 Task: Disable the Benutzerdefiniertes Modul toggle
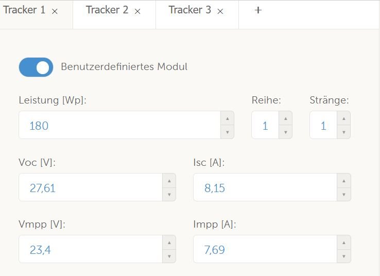tap(36, 67)
